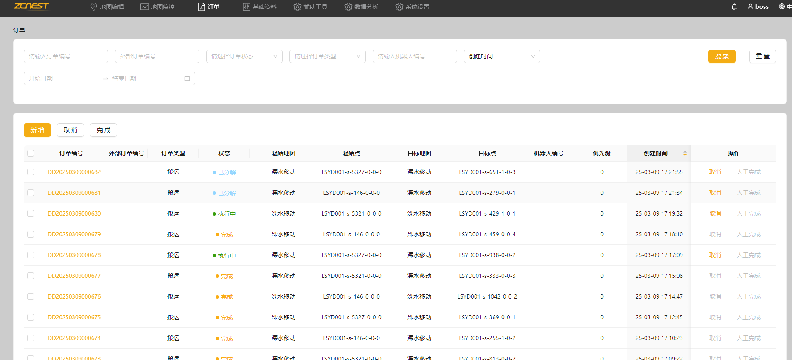Screen dimensions: 792x360
Task: Cancel order DD20250309000678 via 取消 link
Action: tap(715, 255)
